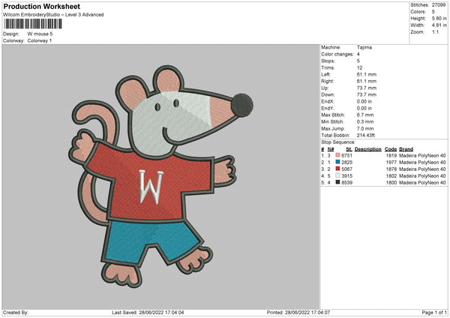The height and width of the screenshot is (318, 450).
Task: Click 'Madeira PolyNeon 40' brand in row 5
Action: tap(422, 182)
